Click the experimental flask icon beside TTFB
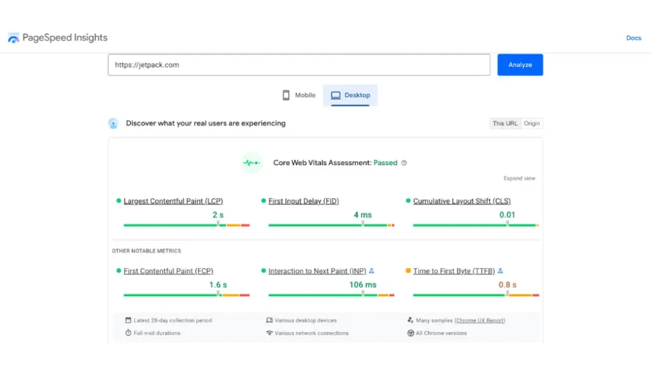The height and width of the screenshot is (367, 652). [500, 271]
